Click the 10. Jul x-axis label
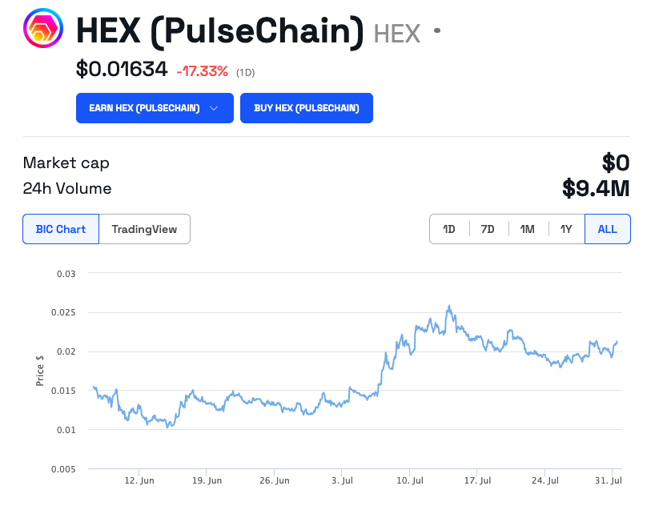The image size is (667, 514). coord(410,480)
